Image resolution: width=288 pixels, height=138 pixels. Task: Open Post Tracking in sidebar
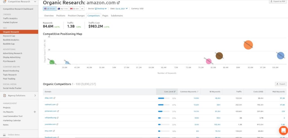coord(9,79)
